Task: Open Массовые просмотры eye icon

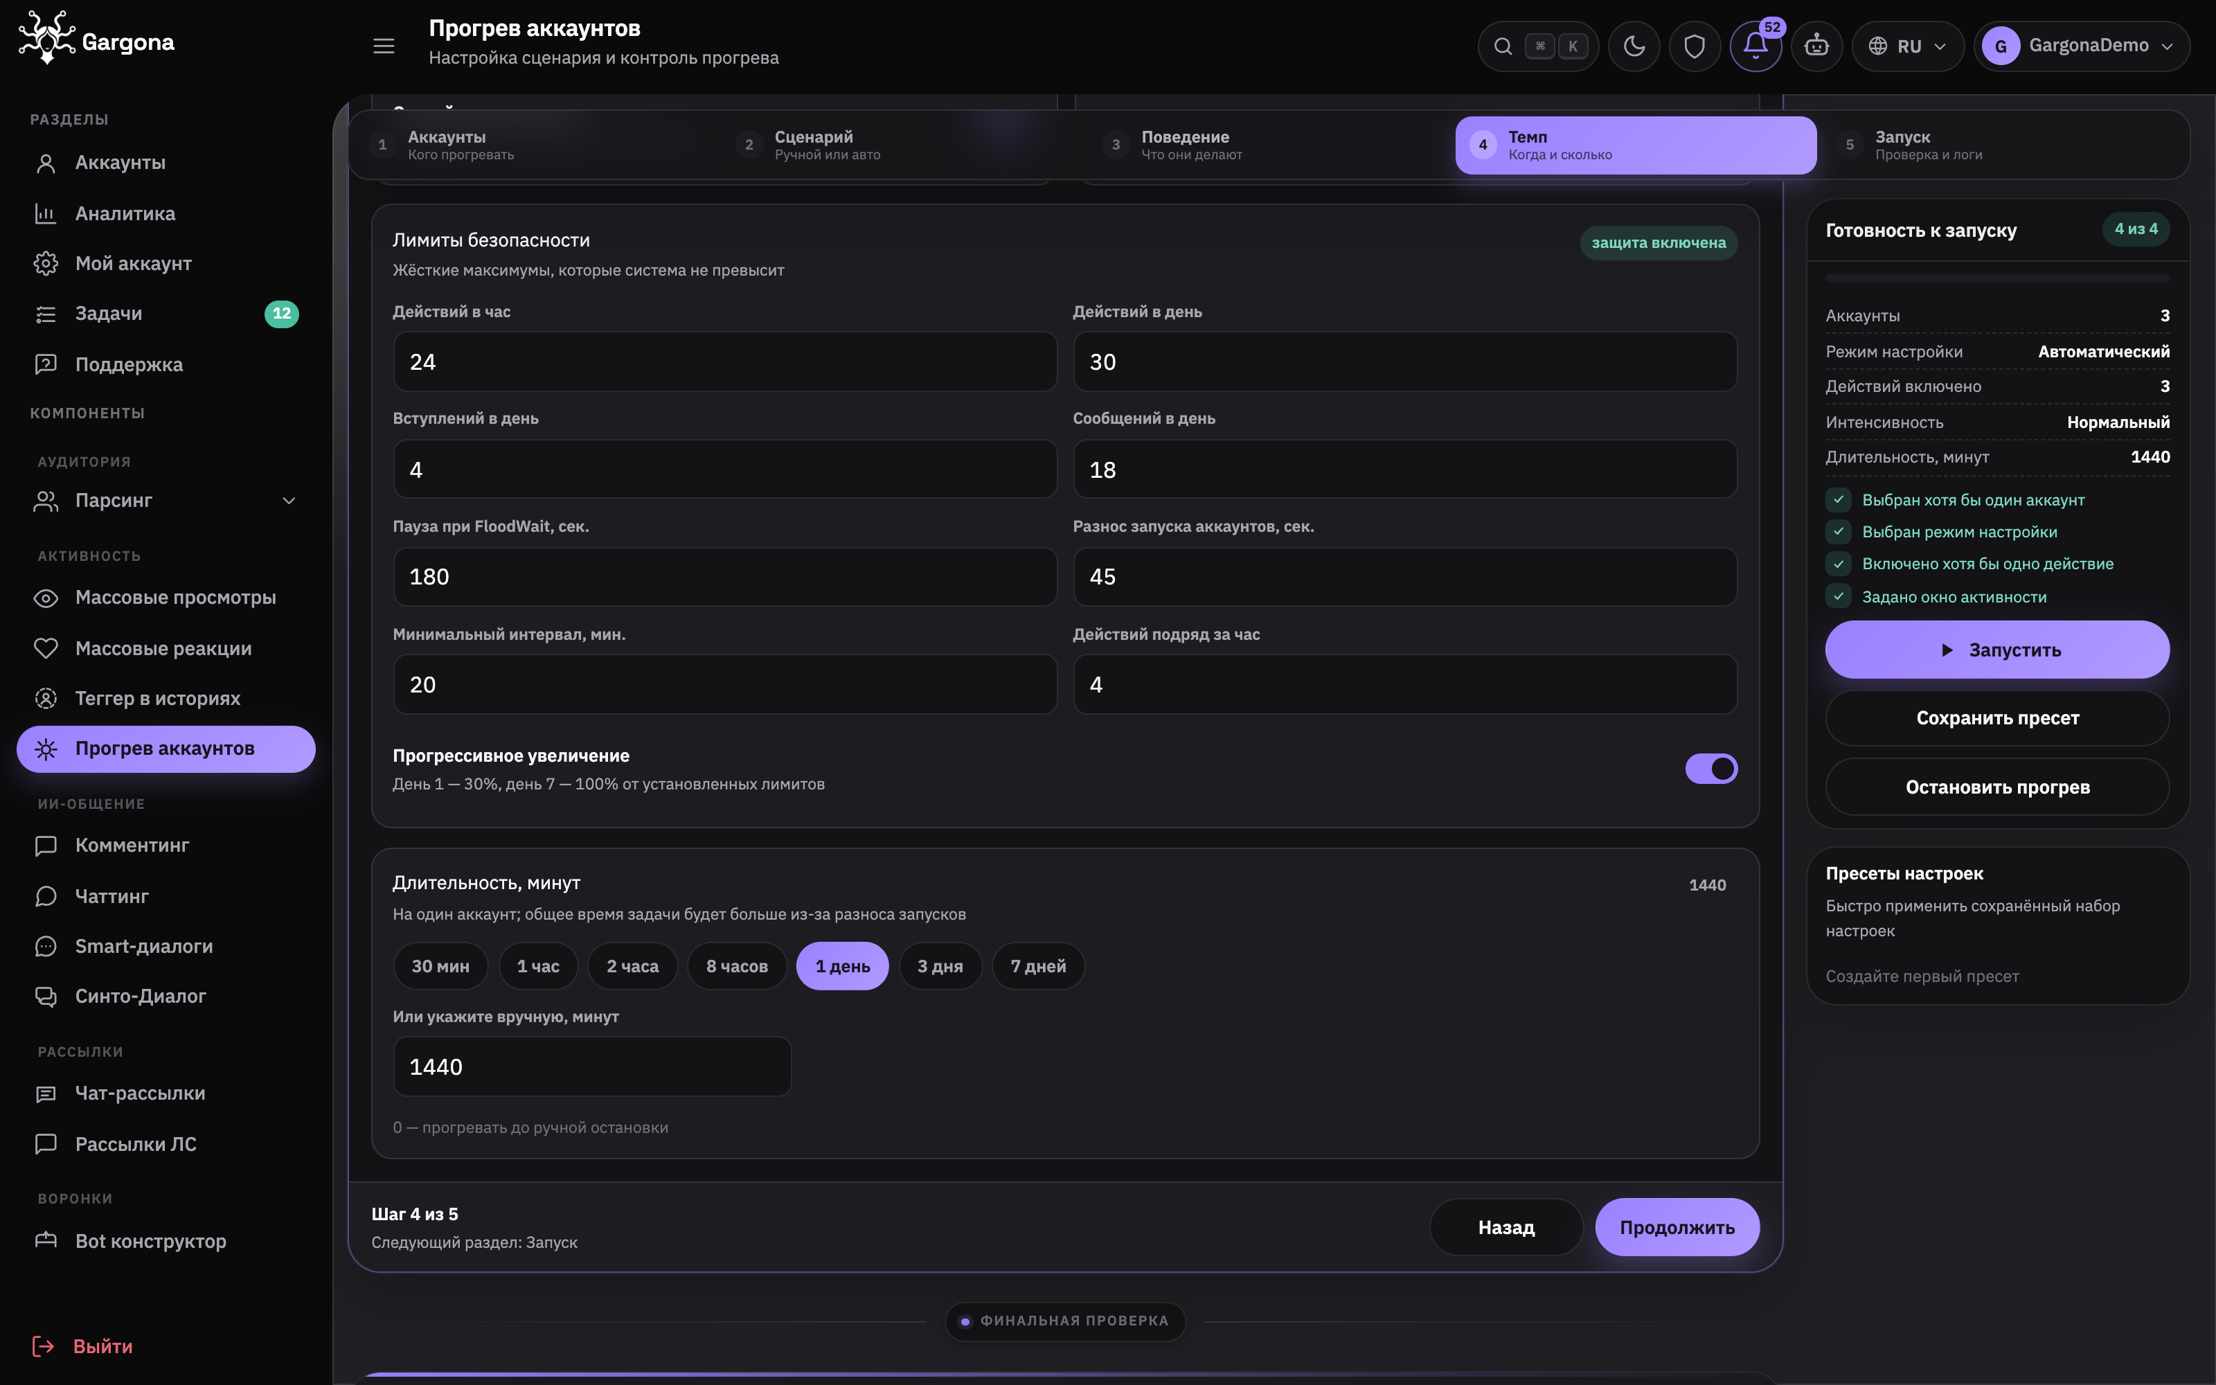Action: point(46,598)
